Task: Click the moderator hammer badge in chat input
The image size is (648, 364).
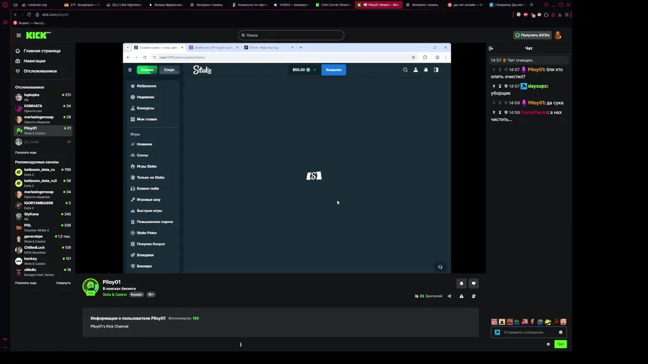Action: click(497, 332)
